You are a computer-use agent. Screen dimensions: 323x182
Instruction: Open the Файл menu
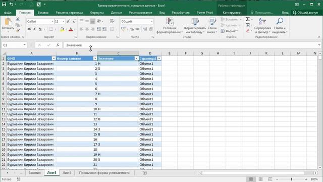coord(8,13)
